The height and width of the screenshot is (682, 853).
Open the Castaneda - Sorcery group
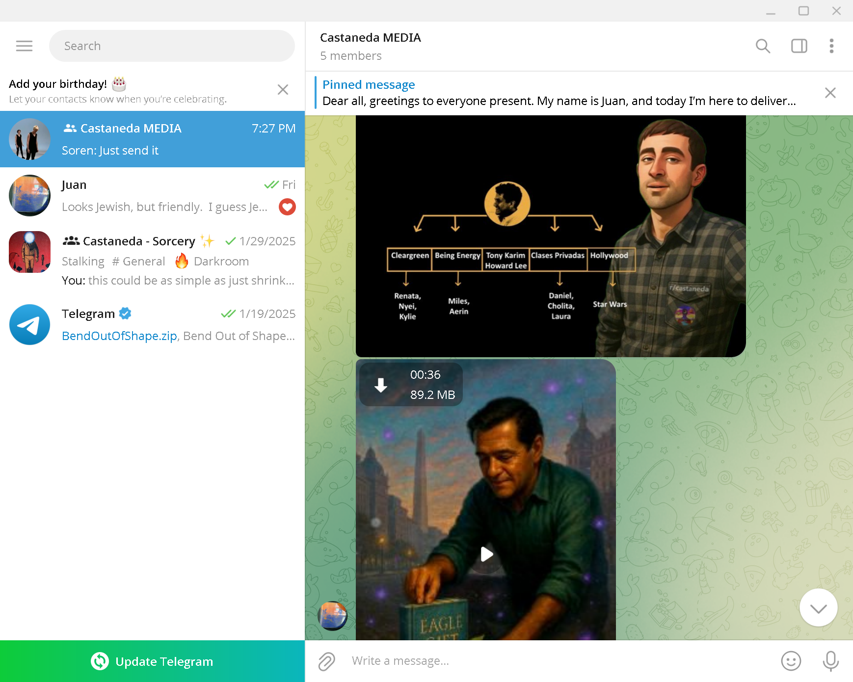pyautogui.click(x=152, y=260)
